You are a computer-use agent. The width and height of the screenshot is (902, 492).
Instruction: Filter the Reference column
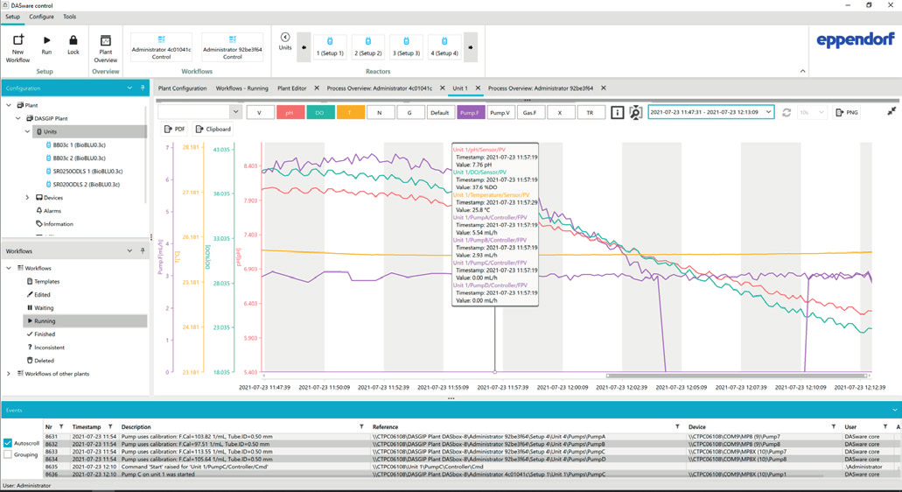coord(677,427)
